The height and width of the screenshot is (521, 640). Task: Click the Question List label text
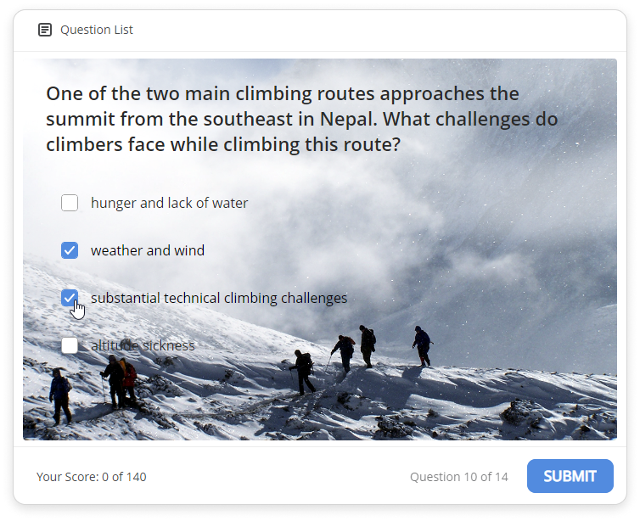pos(97,30)
